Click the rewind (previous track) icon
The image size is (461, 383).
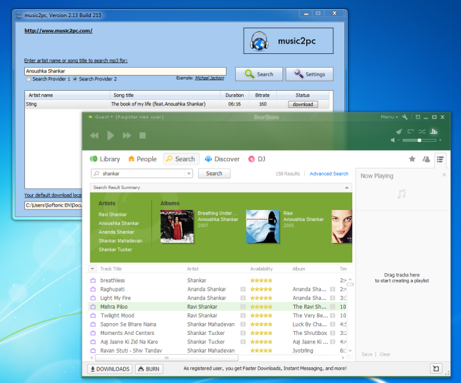94,136
